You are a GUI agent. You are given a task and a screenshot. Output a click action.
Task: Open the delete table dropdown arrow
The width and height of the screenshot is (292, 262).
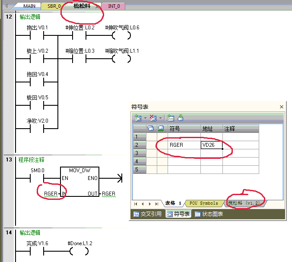click(160, 118)
